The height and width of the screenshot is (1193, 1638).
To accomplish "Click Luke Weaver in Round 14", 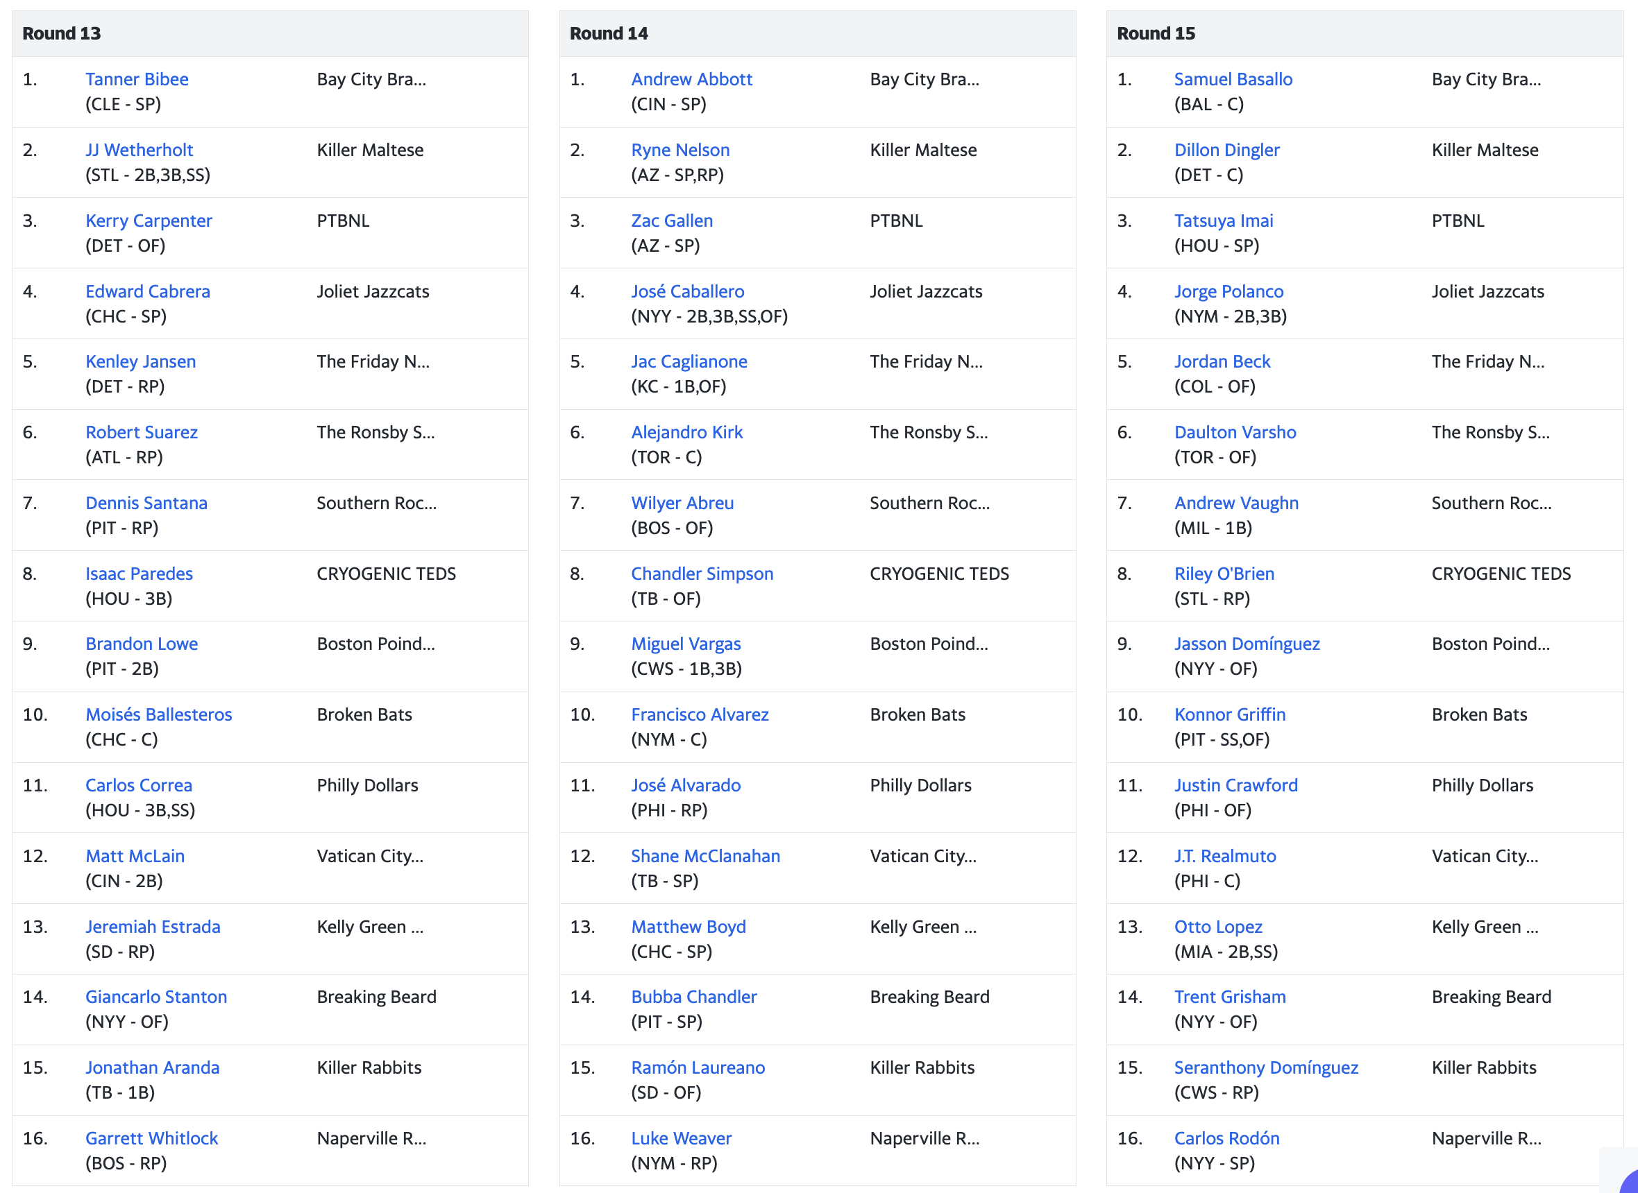I will coord(682,1138).
